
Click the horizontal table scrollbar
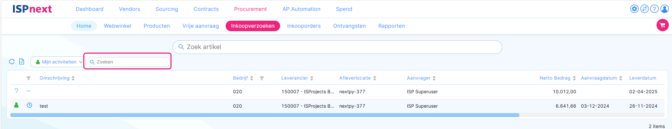point(265,115)
